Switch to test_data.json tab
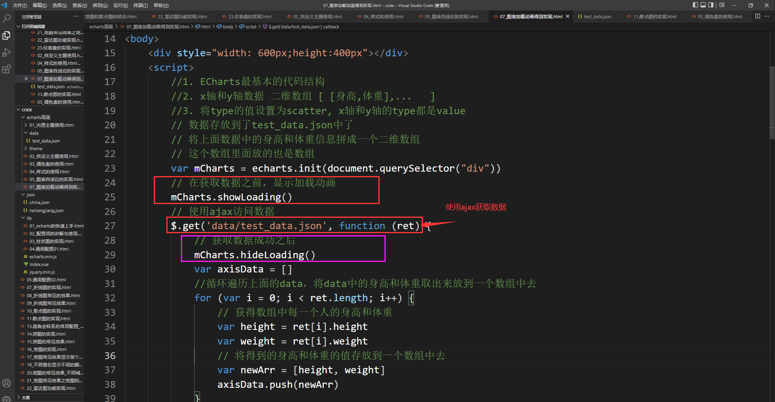 click(597, 17)
